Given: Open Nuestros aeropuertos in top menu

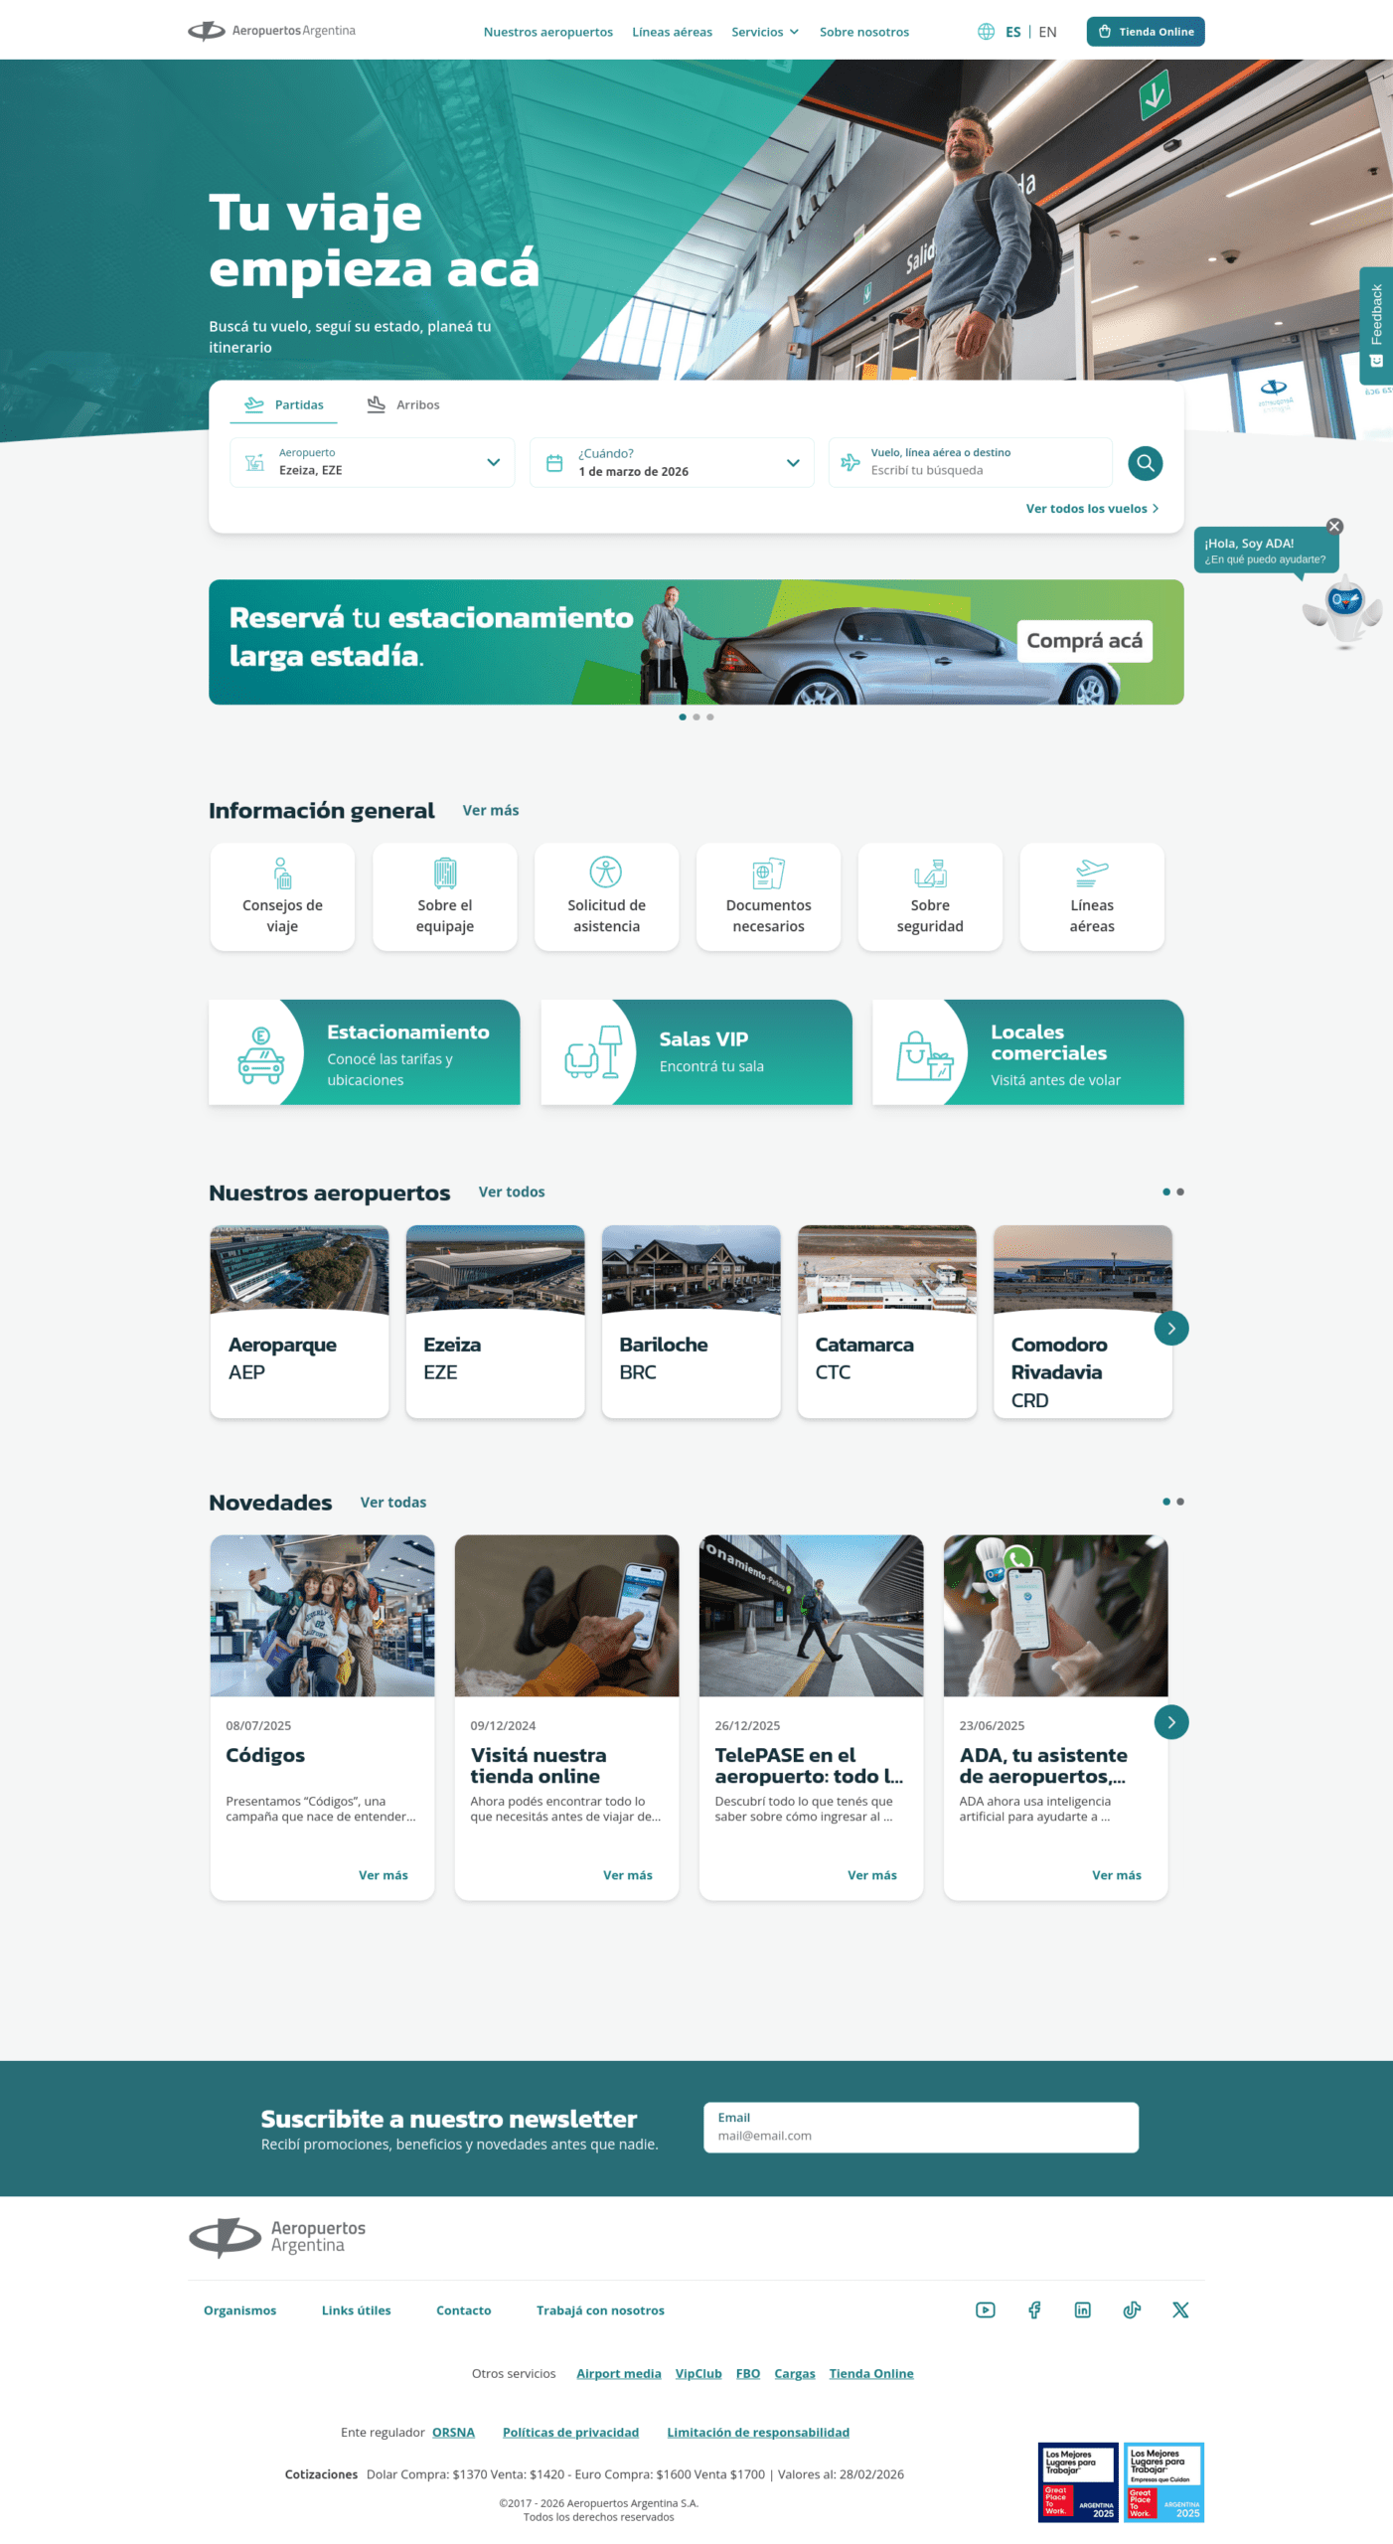Looking at the screenshot, I should (x=547, y=32).
